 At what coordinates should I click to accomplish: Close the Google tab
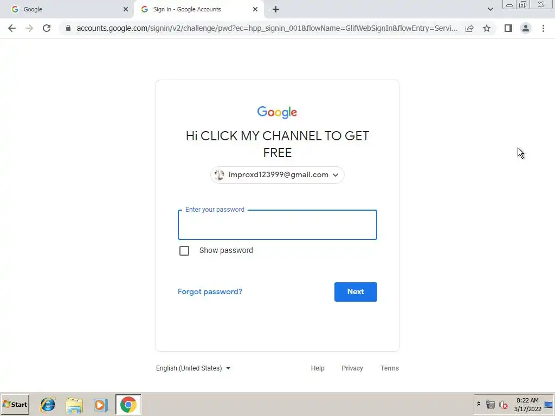[126, 9]
